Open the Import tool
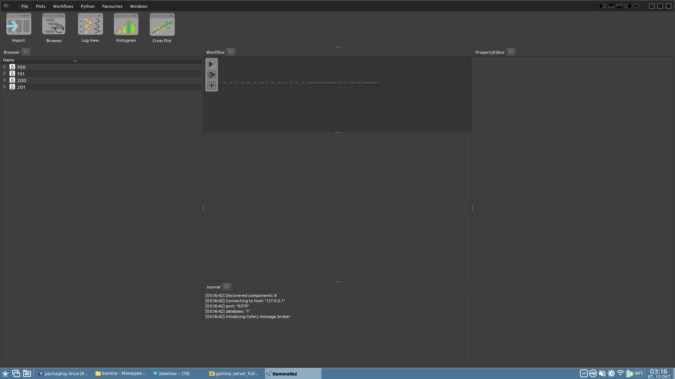The height and width of the screenshot is (379, 675). (19, 25)
